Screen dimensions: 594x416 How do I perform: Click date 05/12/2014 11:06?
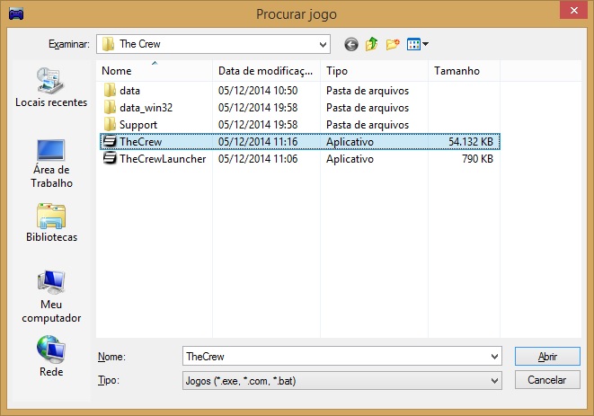(258, 159)
